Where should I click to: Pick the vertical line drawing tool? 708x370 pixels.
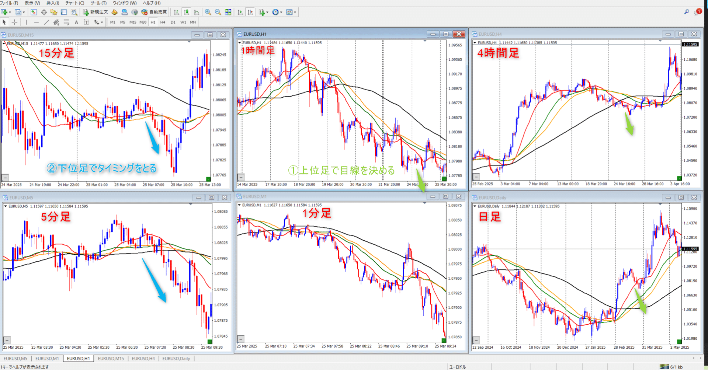coord(26,22)
